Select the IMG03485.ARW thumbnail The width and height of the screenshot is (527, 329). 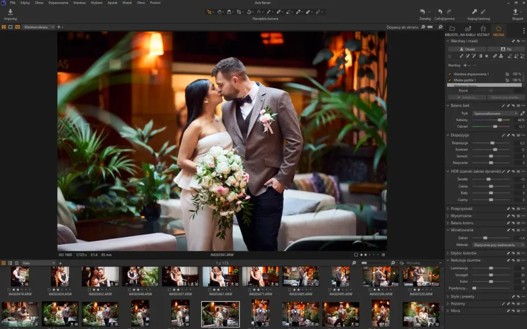301,277
